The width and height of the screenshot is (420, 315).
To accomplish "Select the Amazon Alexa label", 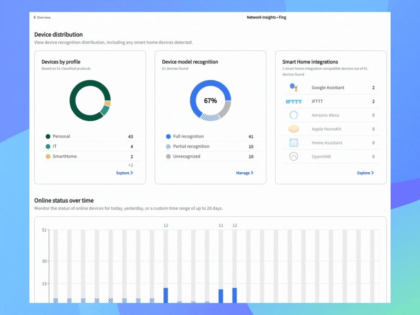I will click(325, 115).
